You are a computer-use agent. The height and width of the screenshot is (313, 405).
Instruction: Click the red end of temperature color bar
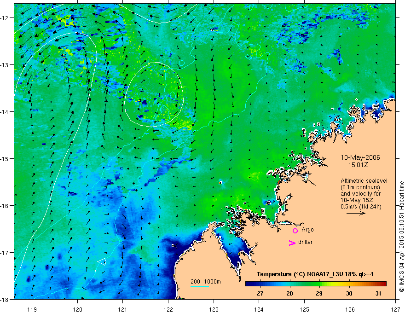(383, 284)
